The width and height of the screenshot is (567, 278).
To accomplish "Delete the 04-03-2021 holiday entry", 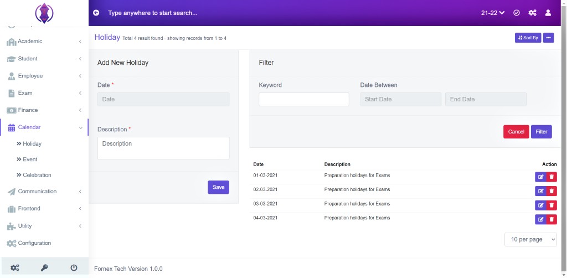I will point(551,219).
